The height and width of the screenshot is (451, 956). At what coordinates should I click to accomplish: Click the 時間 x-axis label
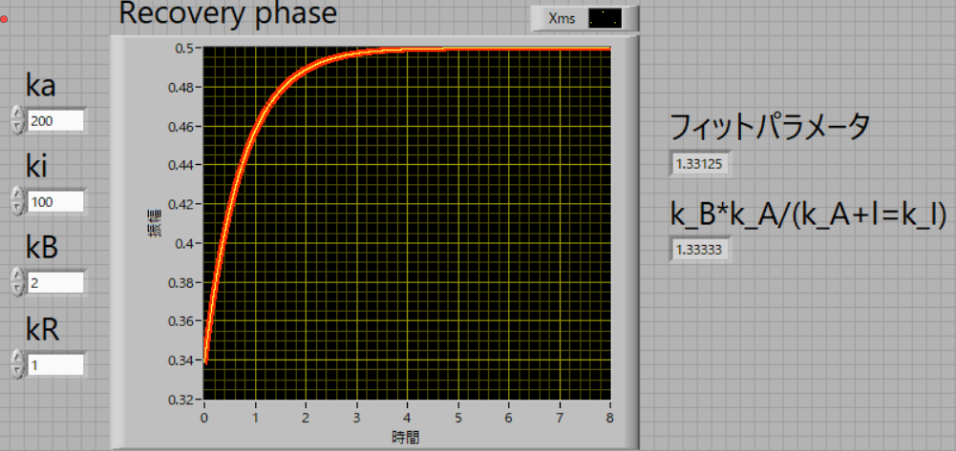click(x=405, y=437)
